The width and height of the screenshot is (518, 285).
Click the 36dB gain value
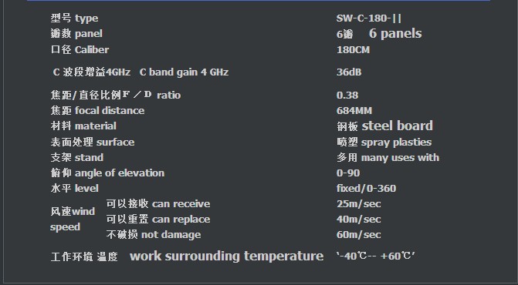click(x=349, y=72)
